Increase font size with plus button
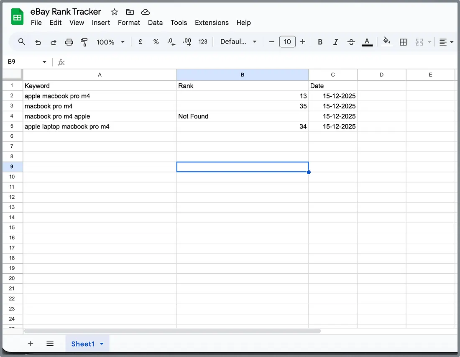 pyautogui.click(x=303, y=42)
